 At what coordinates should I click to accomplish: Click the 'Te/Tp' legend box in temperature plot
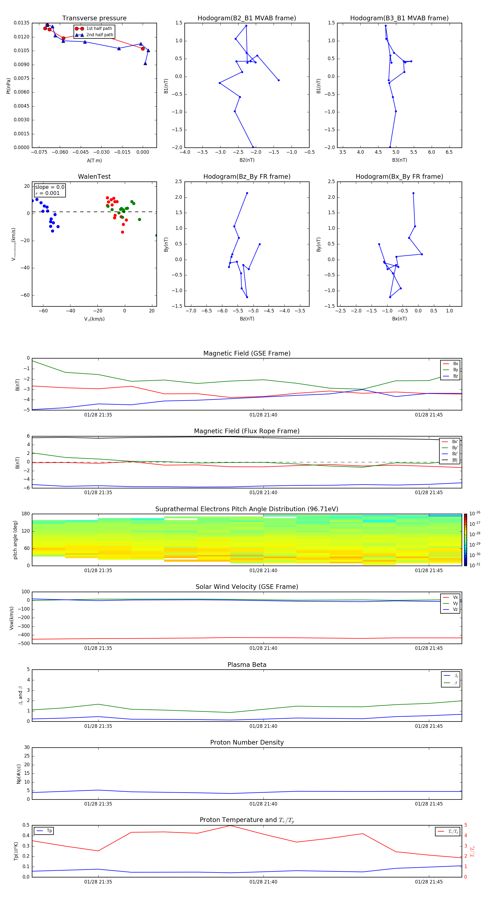pos(447,831)
